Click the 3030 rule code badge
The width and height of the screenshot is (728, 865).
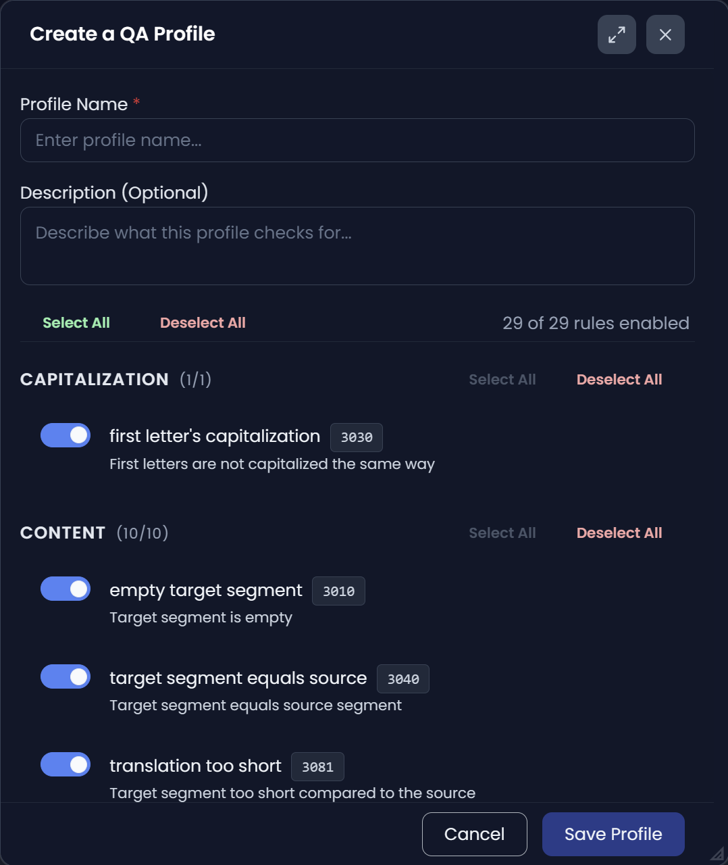click(x=356, y=437)
